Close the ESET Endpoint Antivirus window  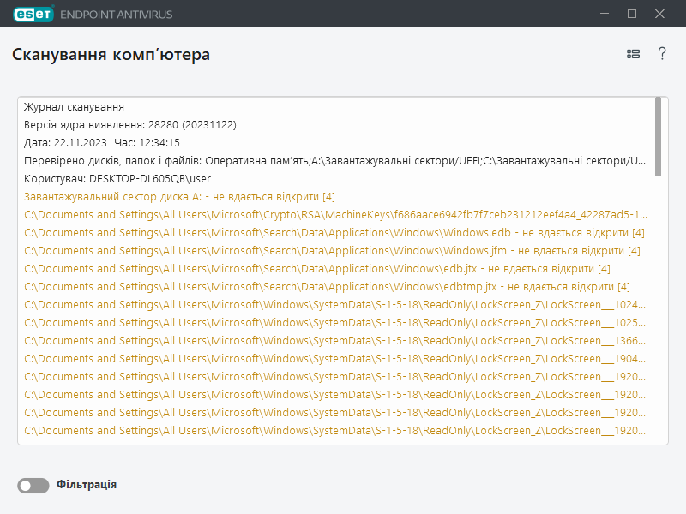pyautogui.click(x=660, y=14)
